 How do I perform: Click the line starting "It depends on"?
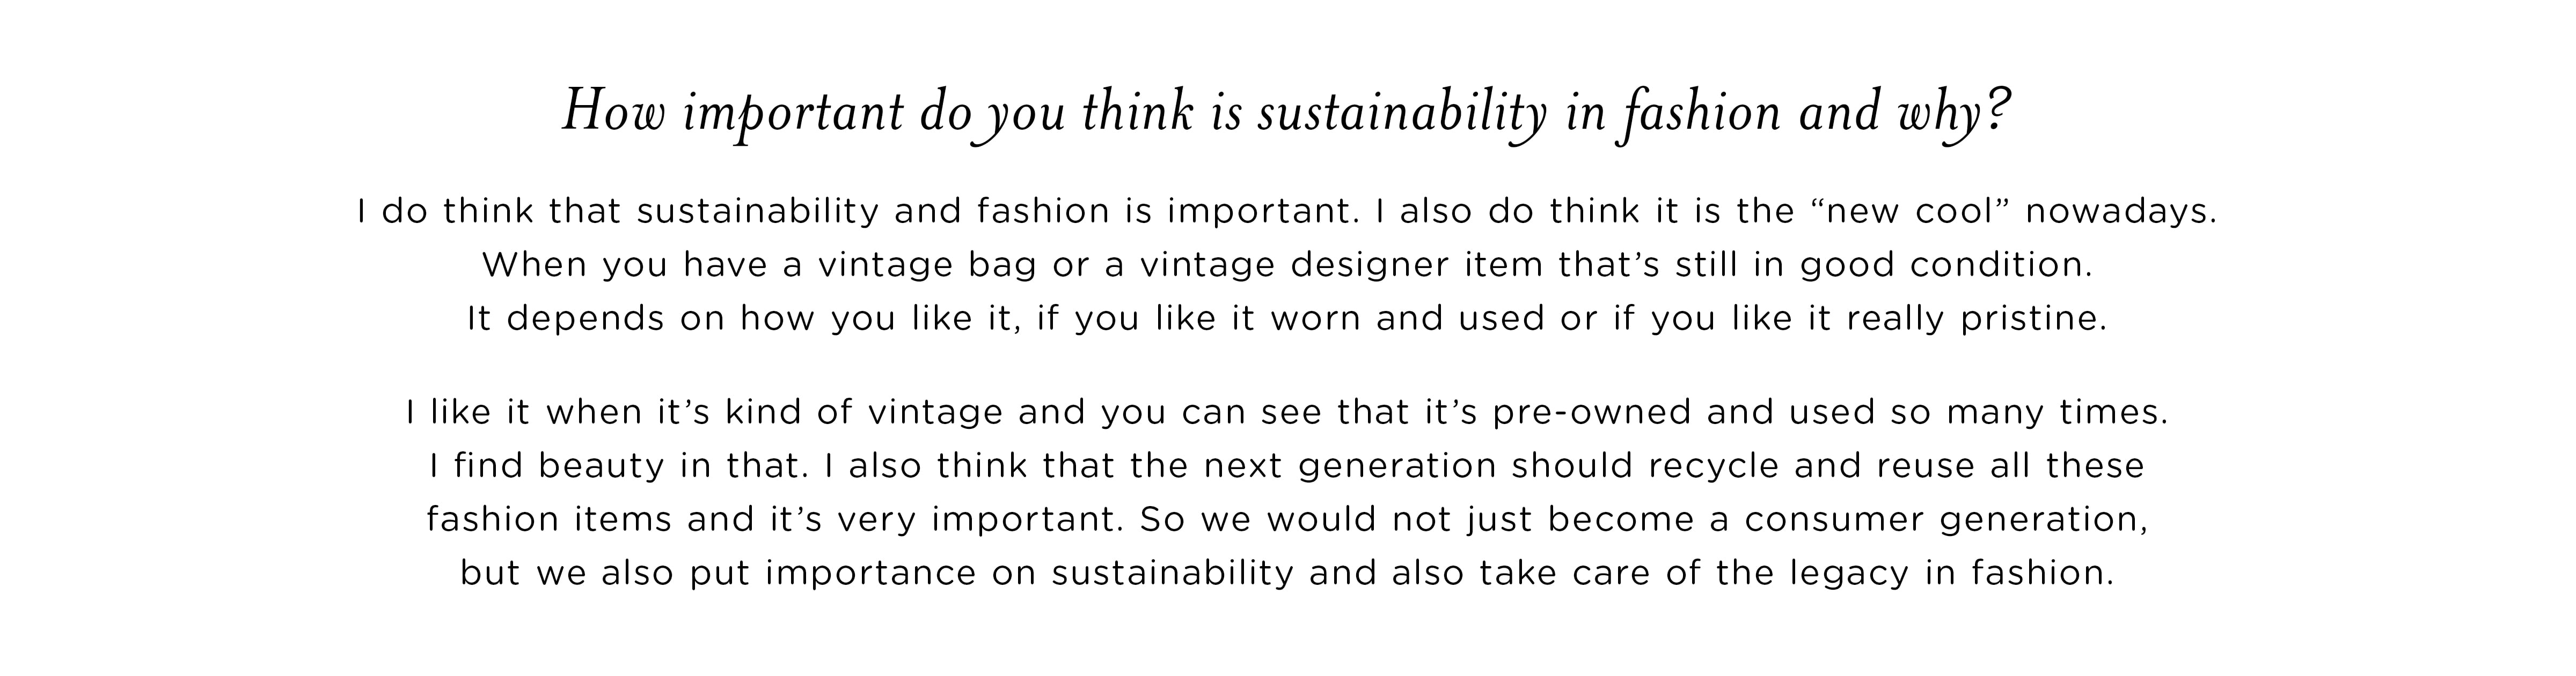pos(1286,320)
